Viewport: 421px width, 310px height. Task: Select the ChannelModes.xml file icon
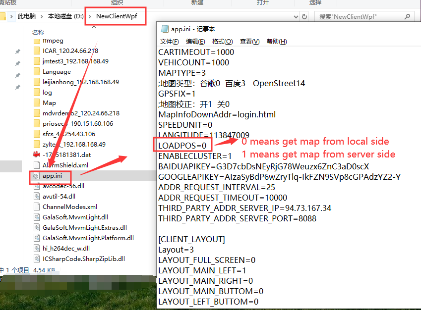(x=37, y=207)
